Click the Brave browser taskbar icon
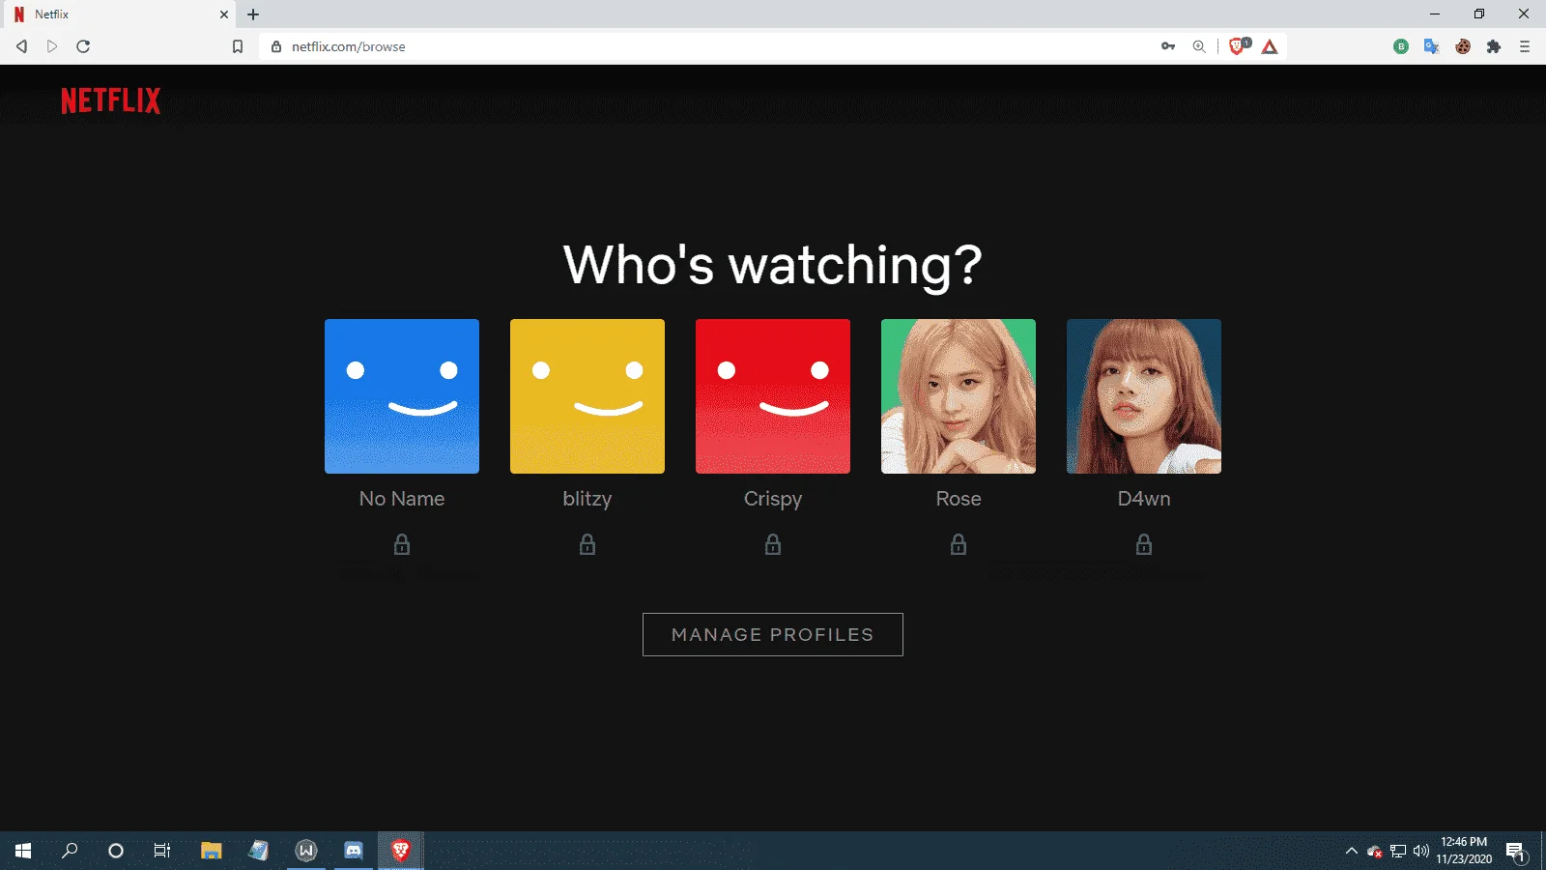1546x870 pixels. (400, 851)
